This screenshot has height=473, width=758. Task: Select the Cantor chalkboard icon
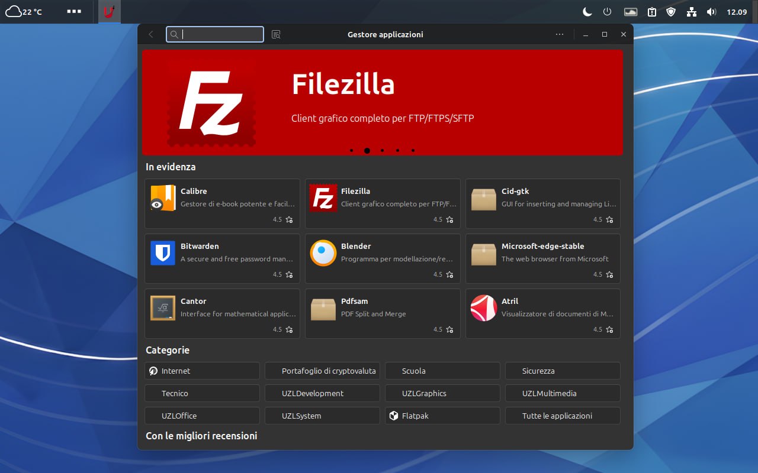pyautogui.click(x=163, y=308)
